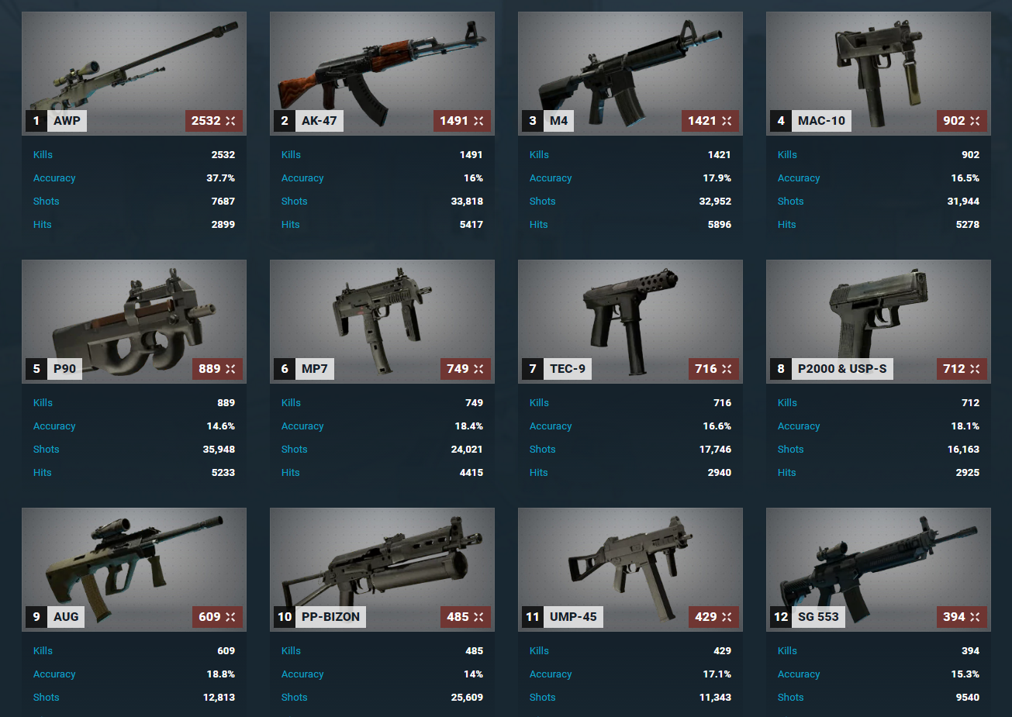Click the 609 kills badge on AUG

(x=217, y=617)
